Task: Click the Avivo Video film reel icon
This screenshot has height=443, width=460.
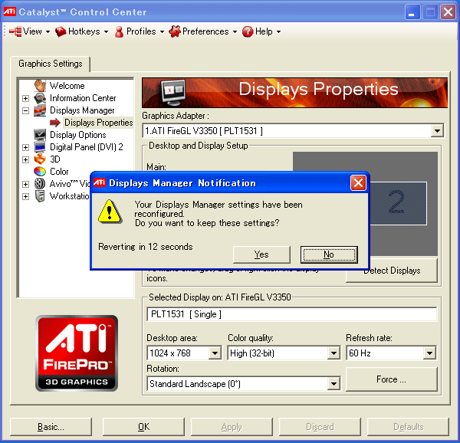Action: (40, 183)
